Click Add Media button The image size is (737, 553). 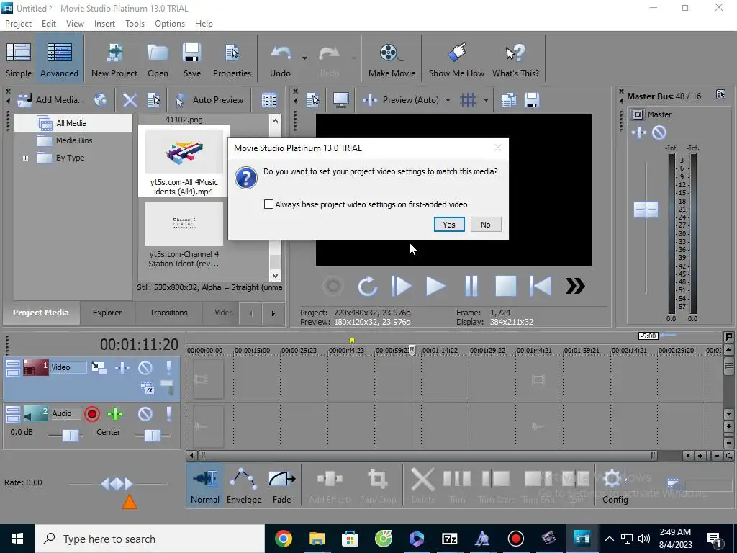click(50, 99)
